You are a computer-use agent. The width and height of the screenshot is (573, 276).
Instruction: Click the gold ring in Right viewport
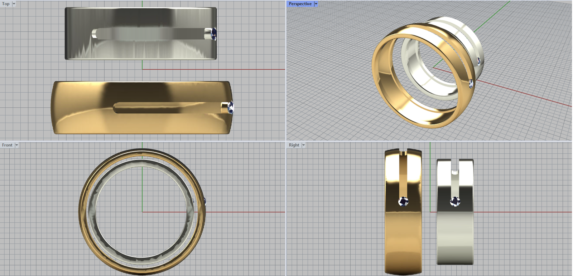[x=403, y=236]
